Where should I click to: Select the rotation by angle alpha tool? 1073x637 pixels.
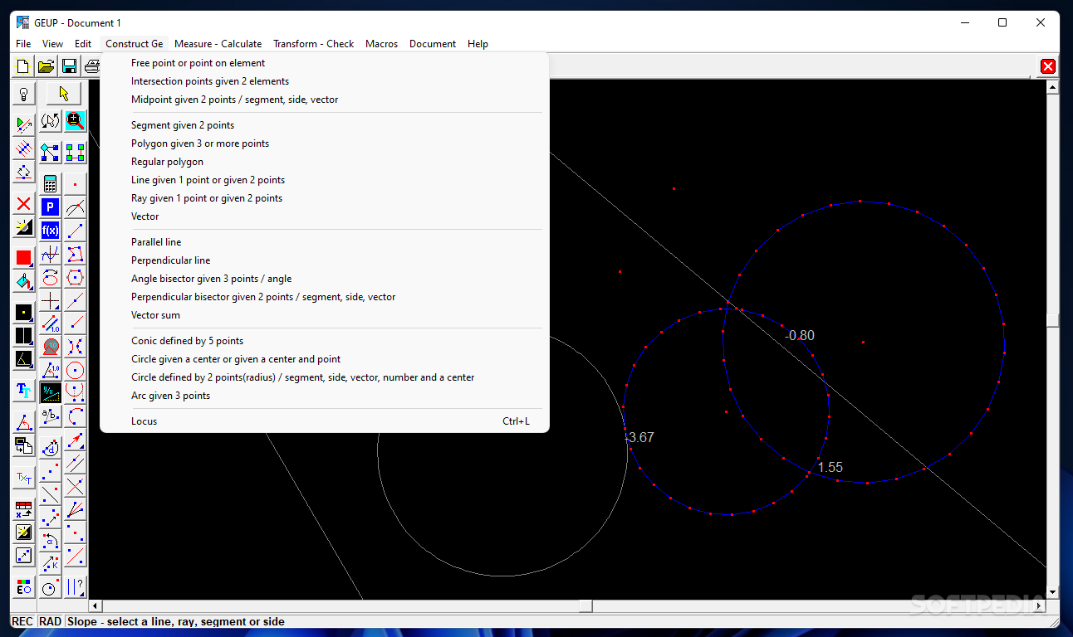pos(50,542)
